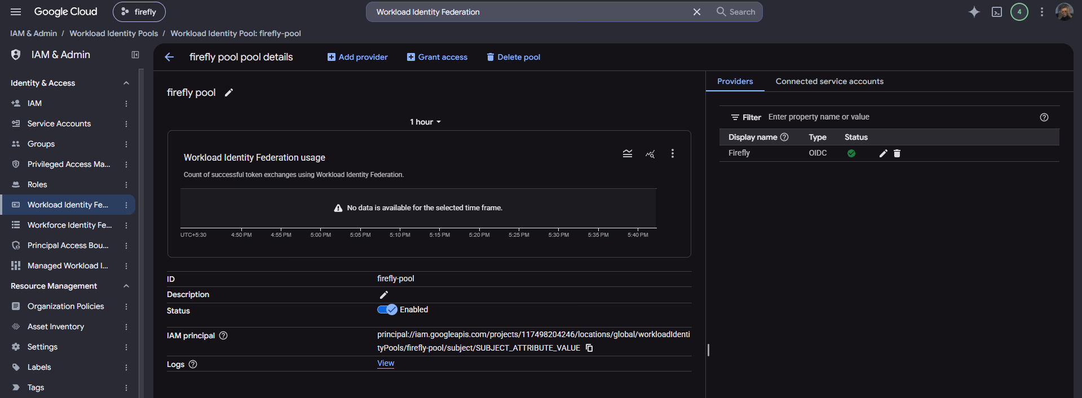The width and height of the screenshot is (1082, 398).
Task: Collapse the Identity & Access section
Action: click(x=126, y=83)
